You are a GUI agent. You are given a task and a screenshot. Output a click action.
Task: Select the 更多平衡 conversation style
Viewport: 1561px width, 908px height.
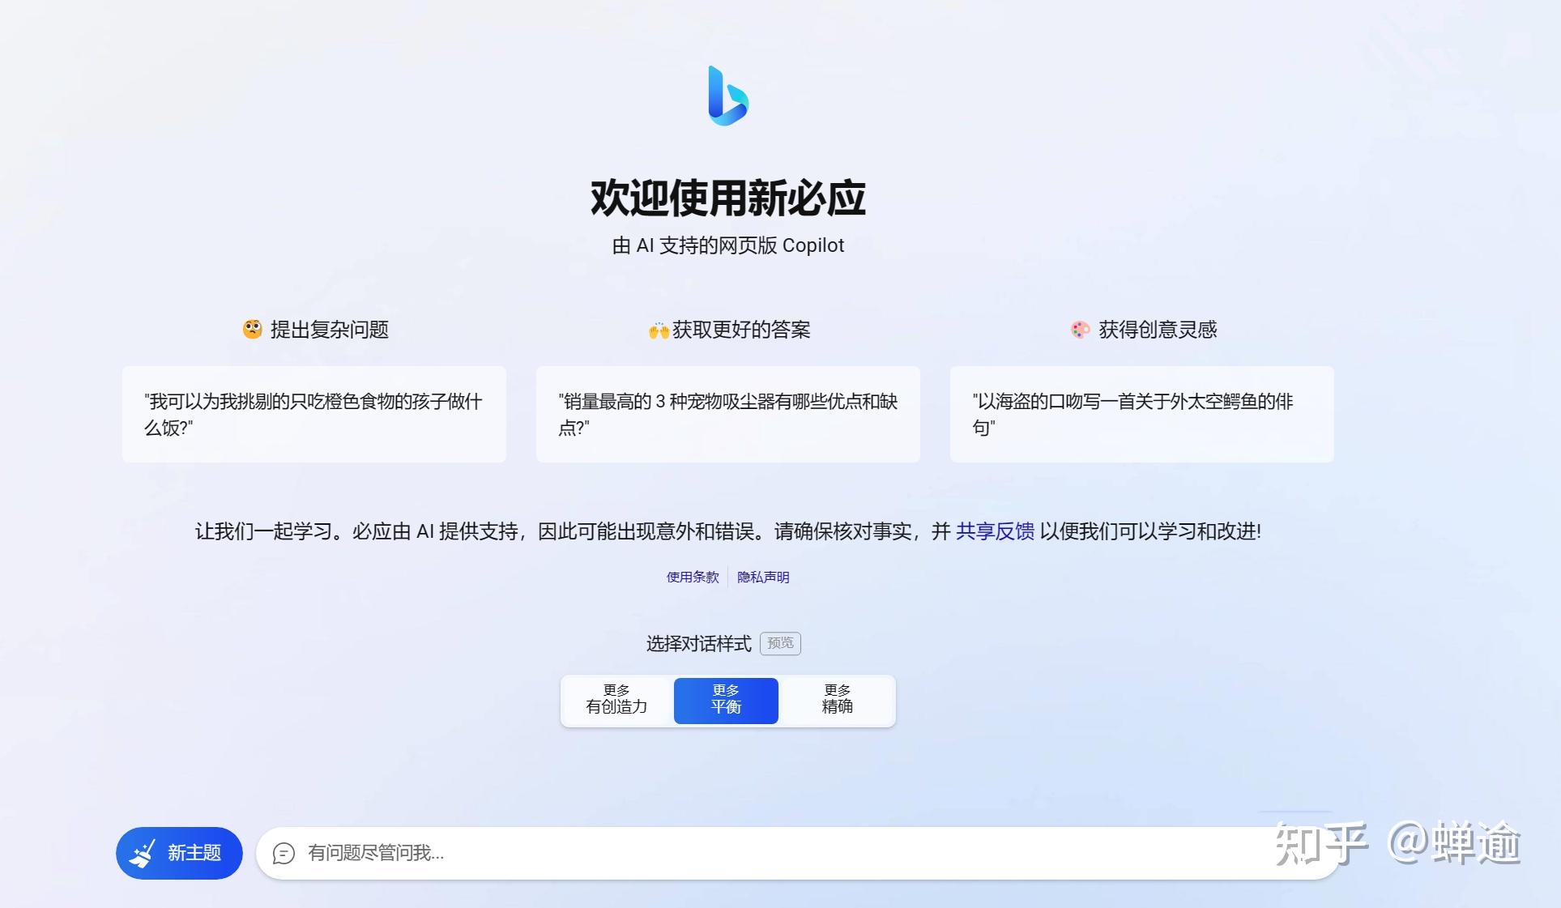[x=725, y=700]
